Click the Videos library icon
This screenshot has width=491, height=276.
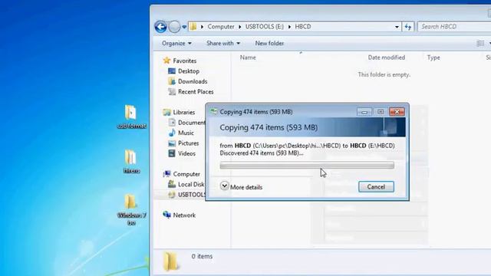click(x=172, y=153)
